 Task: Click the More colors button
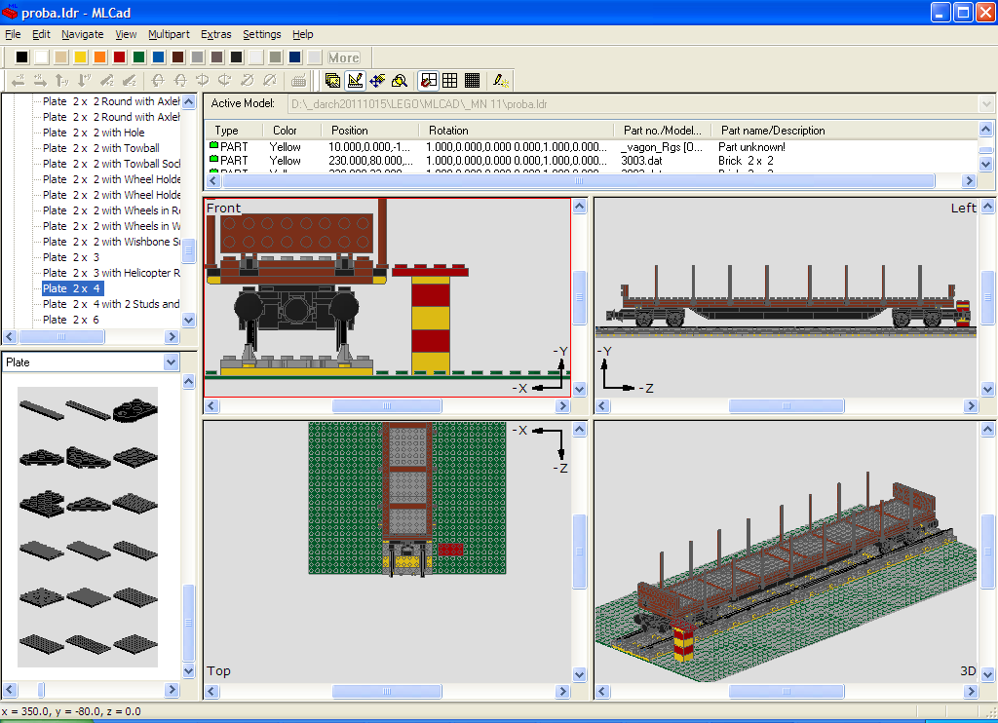343,57
